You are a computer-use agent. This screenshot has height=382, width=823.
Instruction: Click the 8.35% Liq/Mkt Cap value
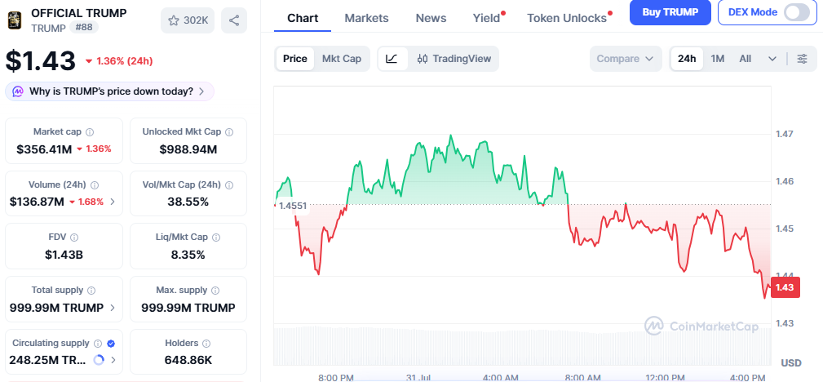(188, 255)
